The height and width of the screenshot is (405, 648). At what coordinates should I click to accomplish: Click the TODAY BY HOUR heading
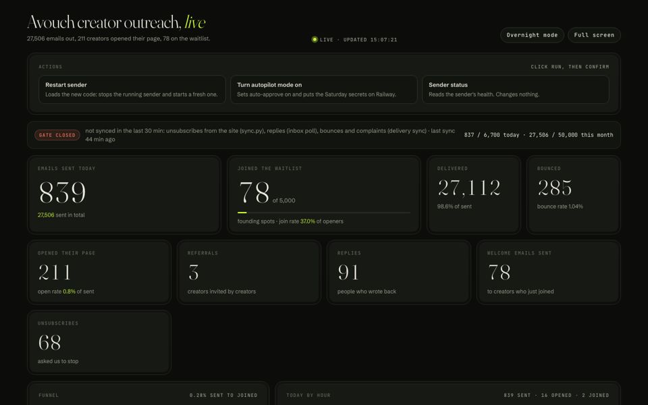tap(308, 396)
